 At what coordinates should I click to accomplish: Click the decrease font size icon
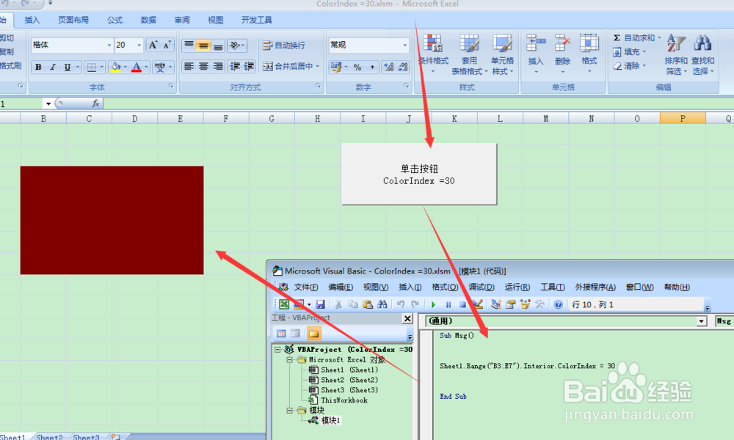pos(167,45)
